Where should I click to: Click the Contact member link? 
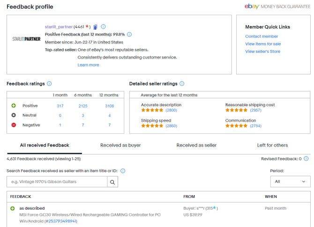262,36
